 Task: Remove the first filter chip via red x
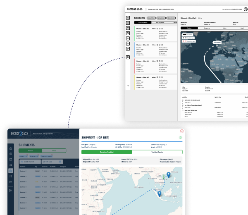click(27, 155)
